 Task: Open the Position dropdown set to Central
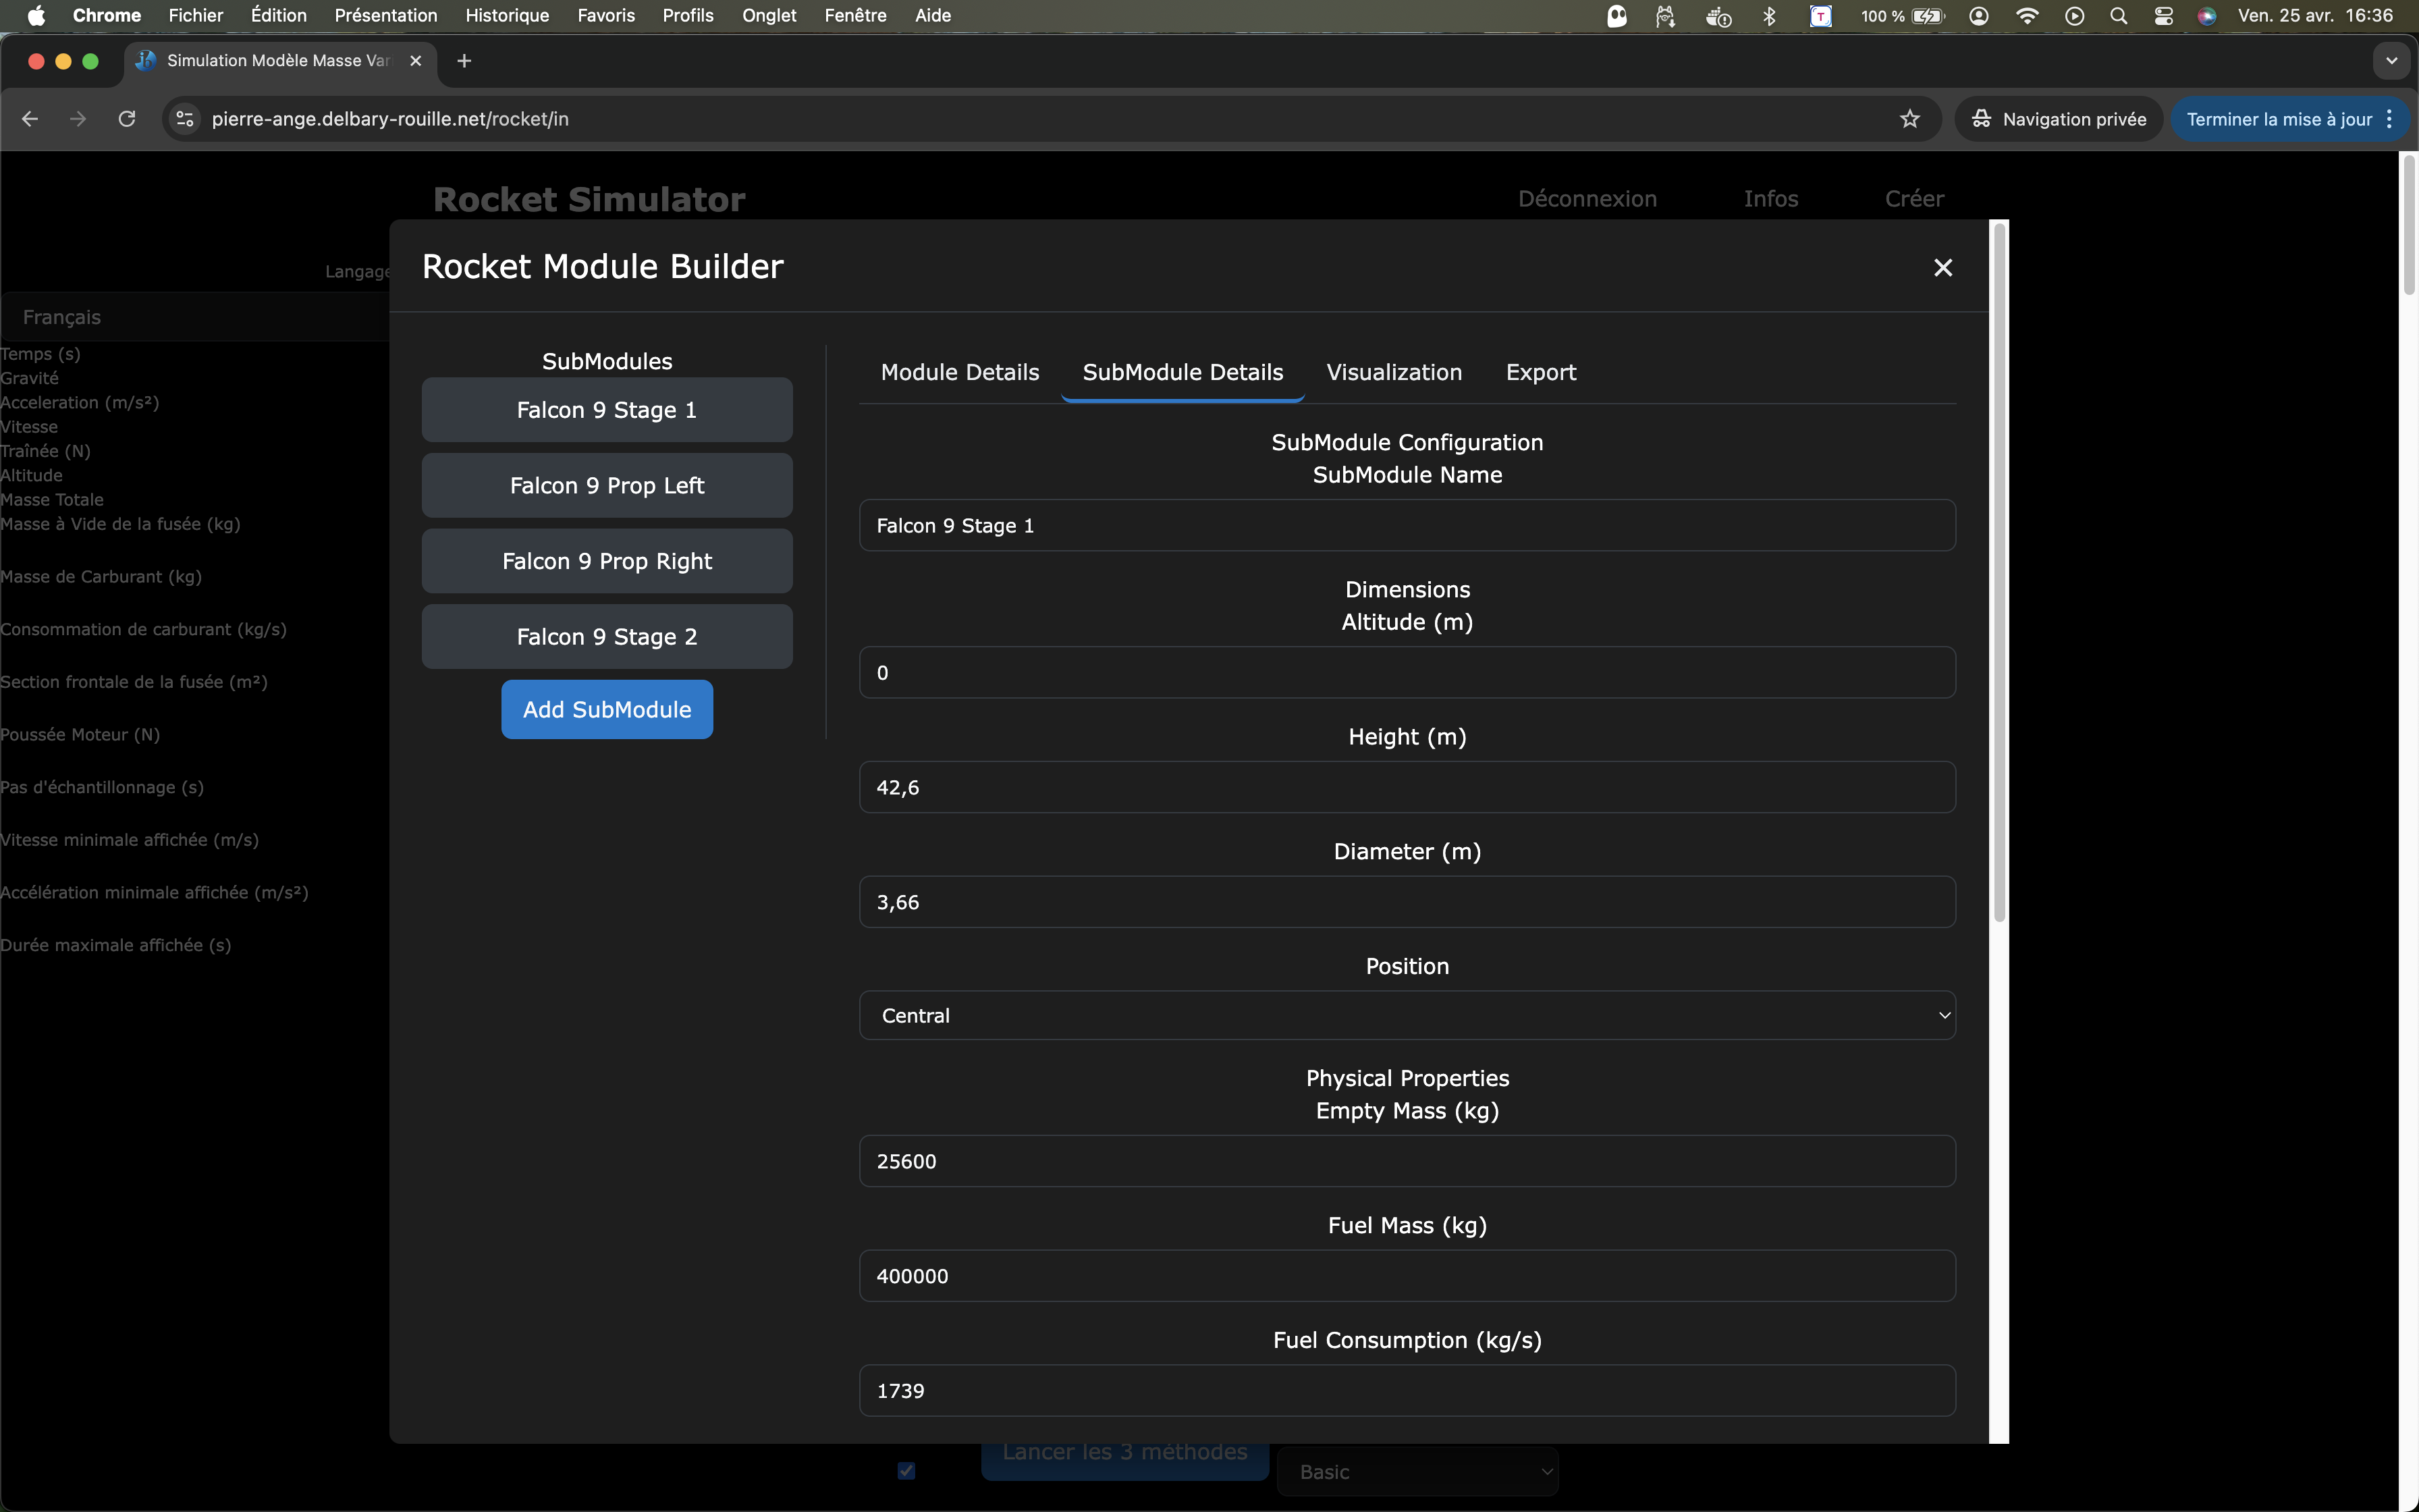pyautogui.click(x=1407, y=1015)
